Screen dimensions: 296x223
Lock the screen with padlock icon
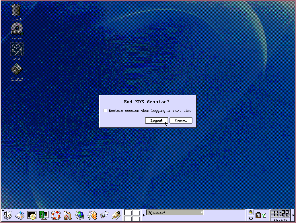(x=250, y=212)
